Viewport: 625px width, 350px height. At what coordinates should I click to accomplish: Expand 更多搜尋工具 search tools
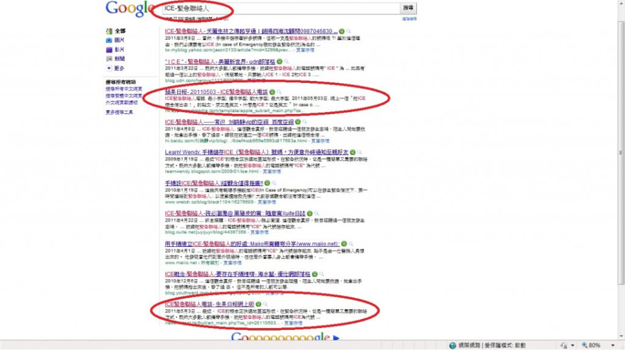(x=119, y=112)
